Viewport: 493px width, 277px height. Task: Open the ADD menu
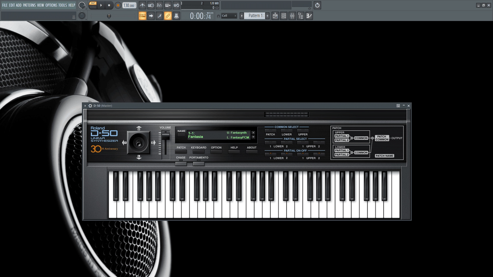pyautogui.click(x=19, y=5)
